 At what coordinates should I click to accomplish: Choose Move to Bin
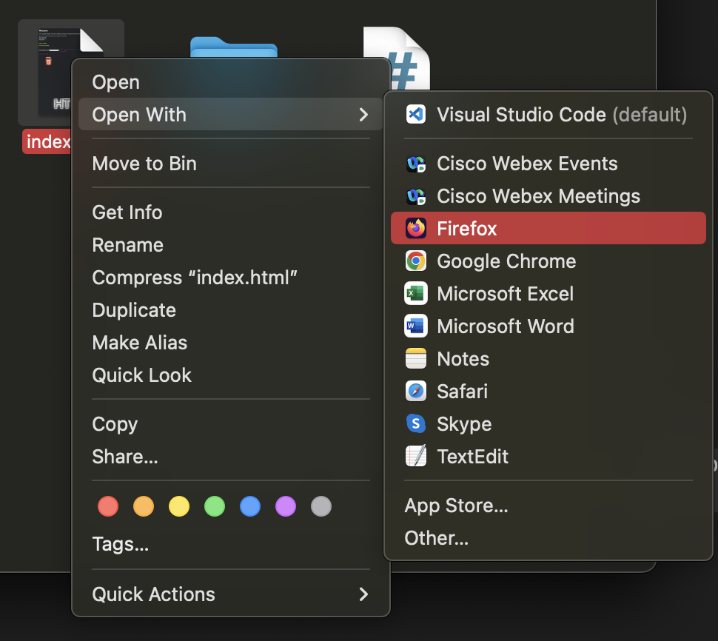click(x=231, y=164)
